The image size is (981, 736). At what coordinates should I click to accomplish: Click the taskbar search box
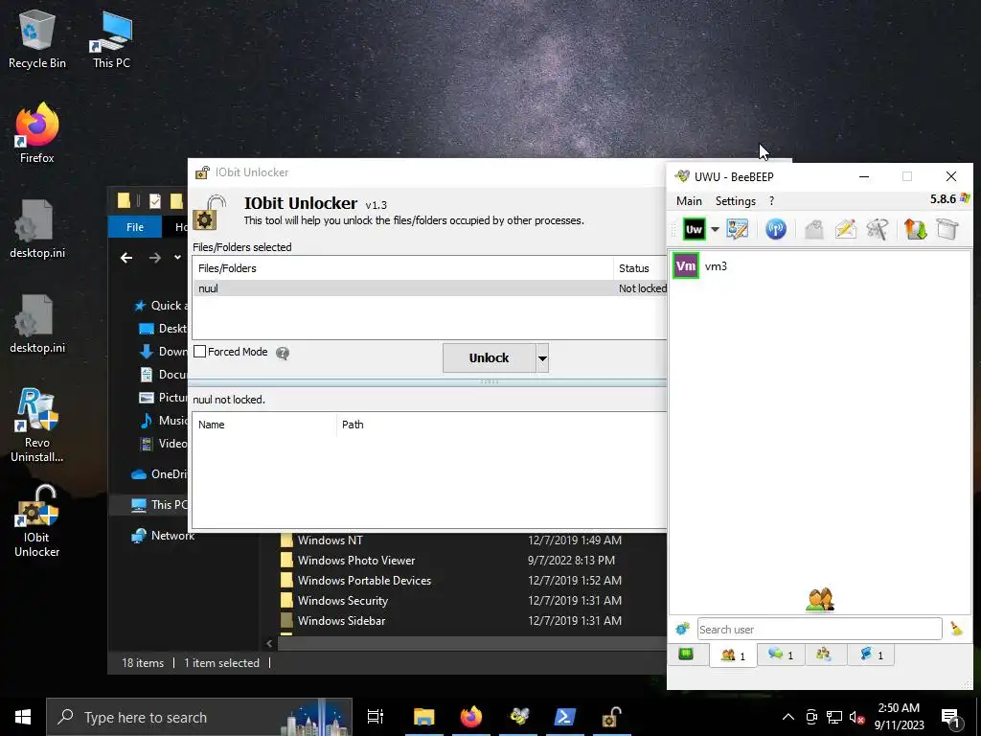click(x=199, y=717)
